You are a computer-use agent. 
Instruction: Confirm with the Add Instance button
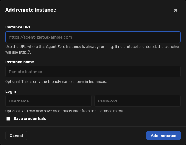pos(163,136)
